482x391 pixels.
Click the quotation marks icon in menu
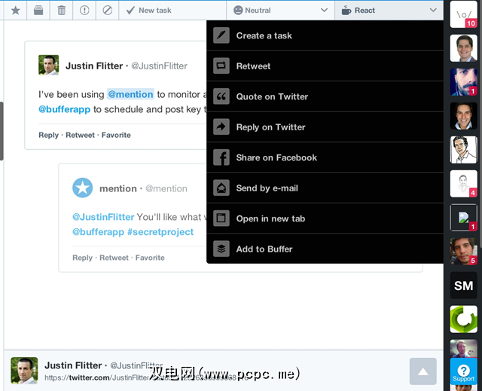coord(221,96)
